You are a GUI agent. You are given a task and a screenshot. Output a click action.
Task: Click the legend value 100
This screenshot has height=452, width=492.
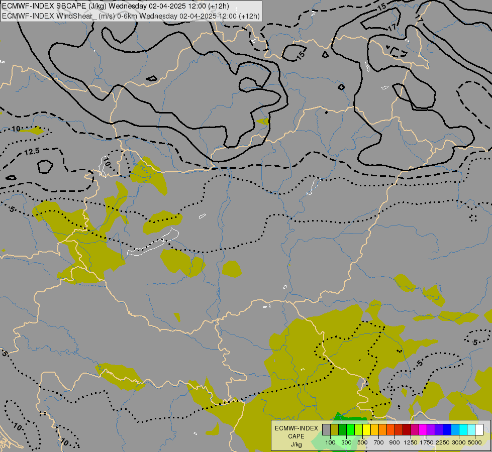(330, 442)
